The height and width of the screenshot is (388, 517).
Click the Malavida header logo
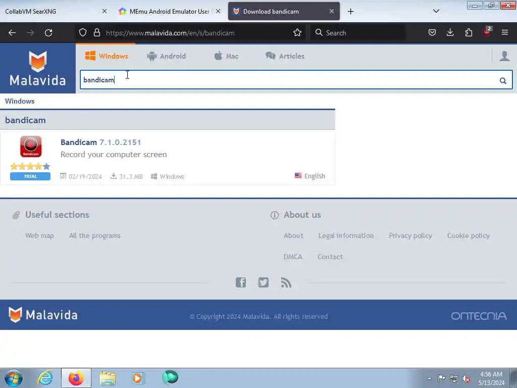click(x=37, y=68)
